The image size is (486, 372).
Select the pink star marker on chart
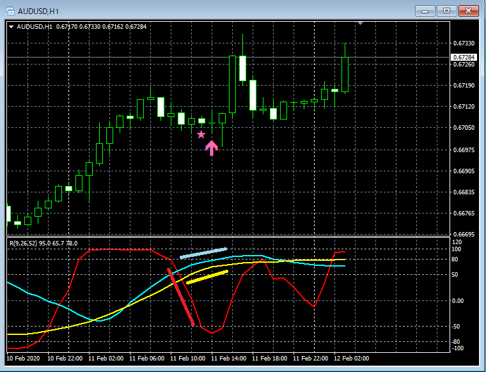[201, 134]
